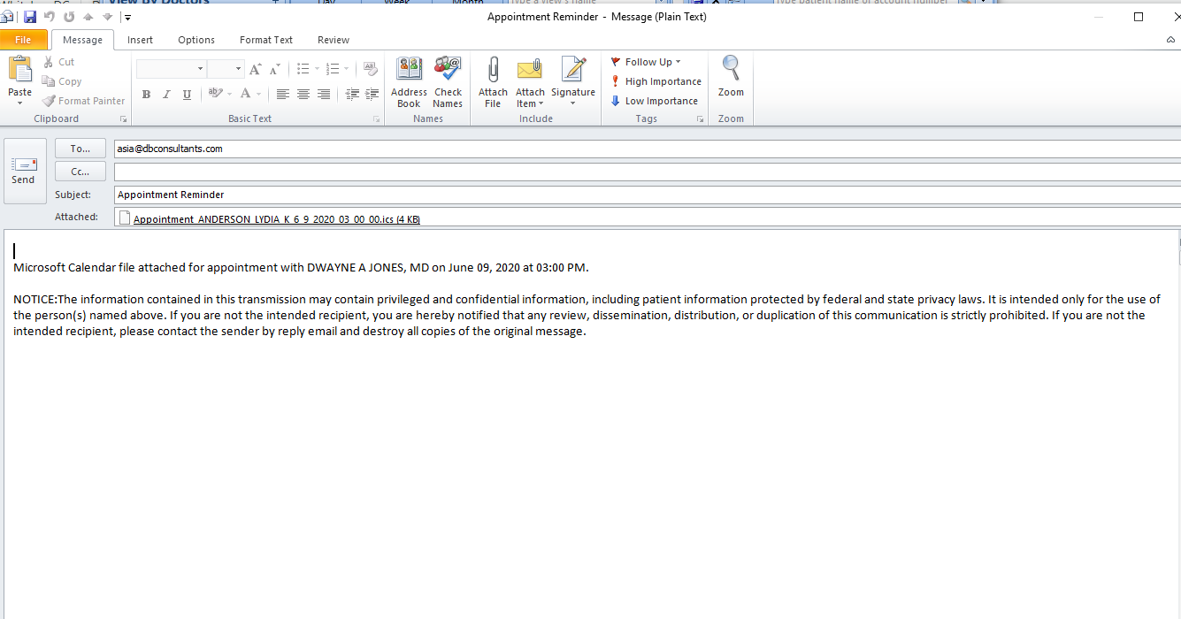This screenshot has width=1181, height=619.
Task: Switch to the Message ribbon tab
Action: (x=82, y=40)
